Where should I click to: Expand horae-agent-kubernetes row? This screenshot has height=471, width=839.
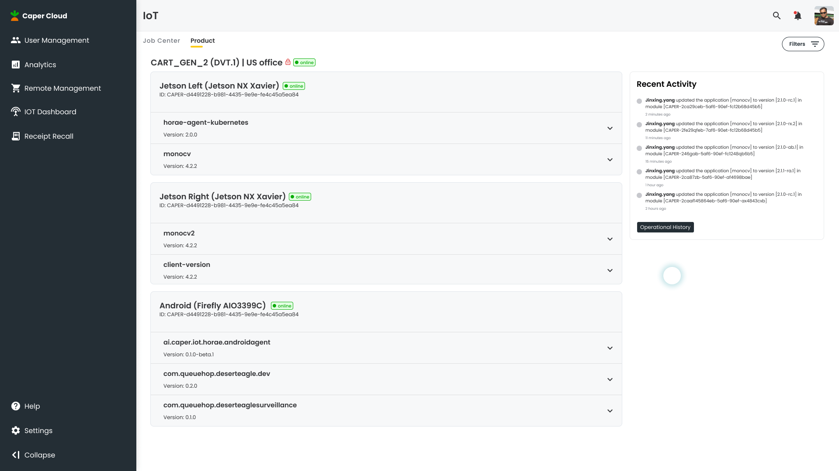(x=610, y=128)
